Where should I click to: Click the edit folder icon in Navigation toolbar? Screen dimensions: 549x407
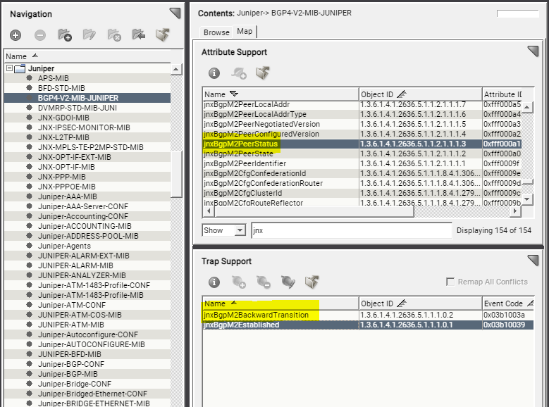tap(90, 35)
